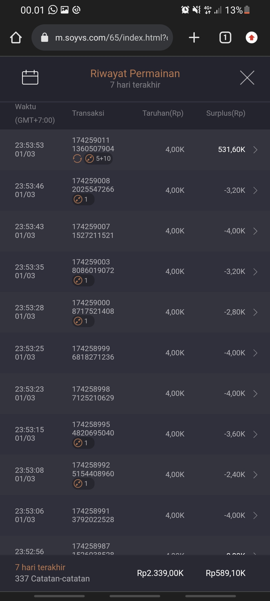This screenshot has height=601, width=270.
Task: Tap the multiplier badge on 23:53:08 record
Action: pos(83,484)
